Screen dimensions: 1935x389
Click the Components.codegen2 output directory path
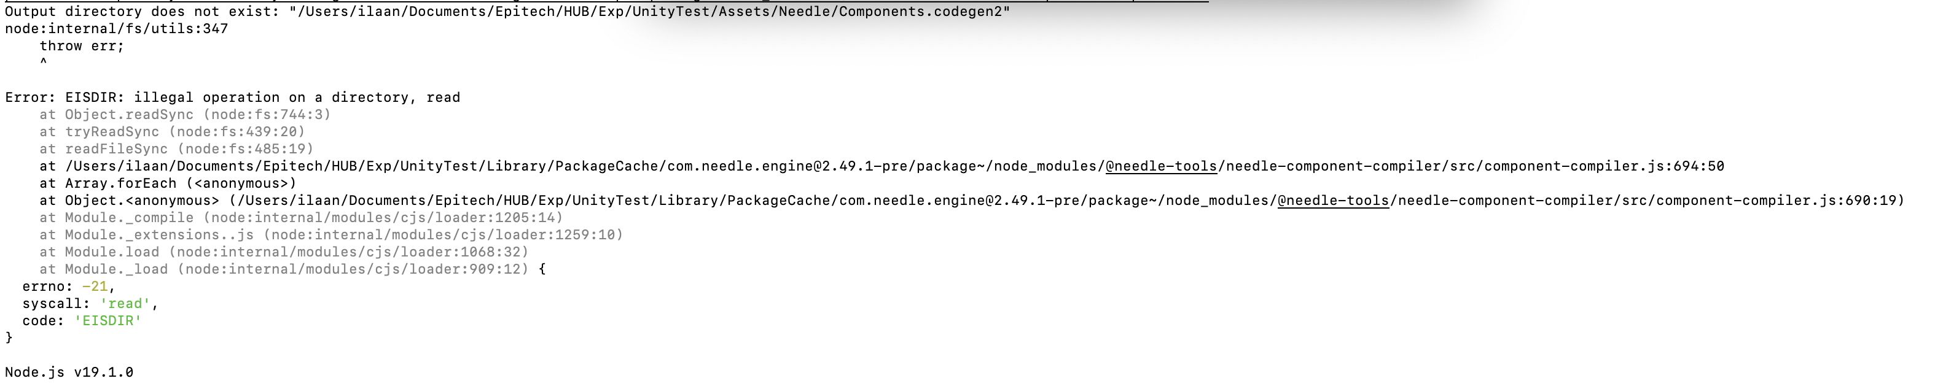[650, 11]
